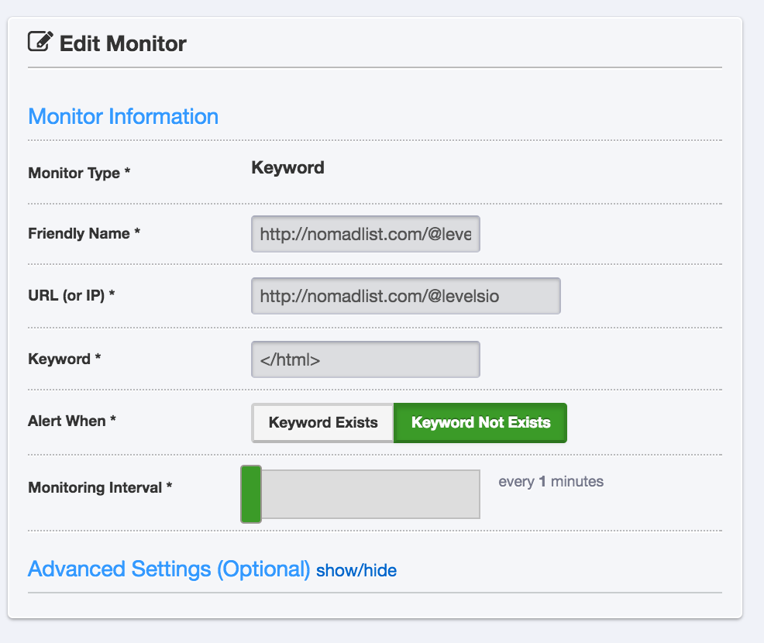The width and height of the screenshot is (764, 643).
Task: Click the Edit Monitor title text
Action: [x=122, y=43]
